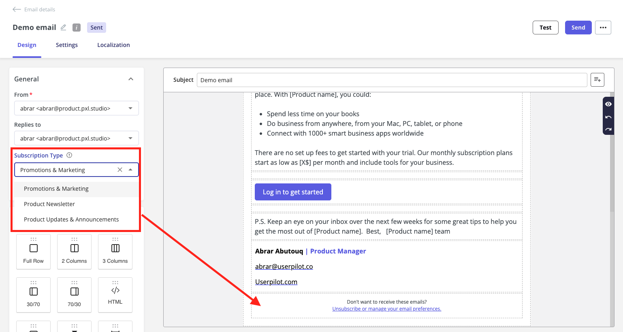Select Product Newsletter option

click(x=77, y=204)
